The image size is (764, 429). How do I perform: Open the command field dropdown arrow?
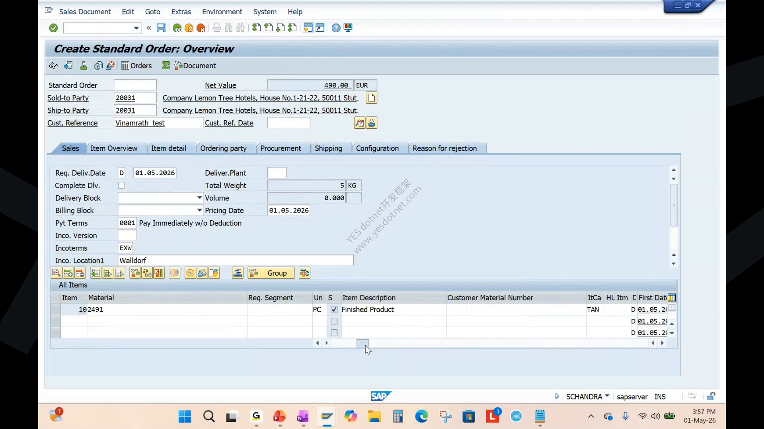pyautogui.click(x=136, y=28)
